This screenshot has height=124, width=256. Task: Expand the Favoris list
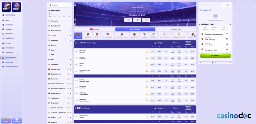70,21
